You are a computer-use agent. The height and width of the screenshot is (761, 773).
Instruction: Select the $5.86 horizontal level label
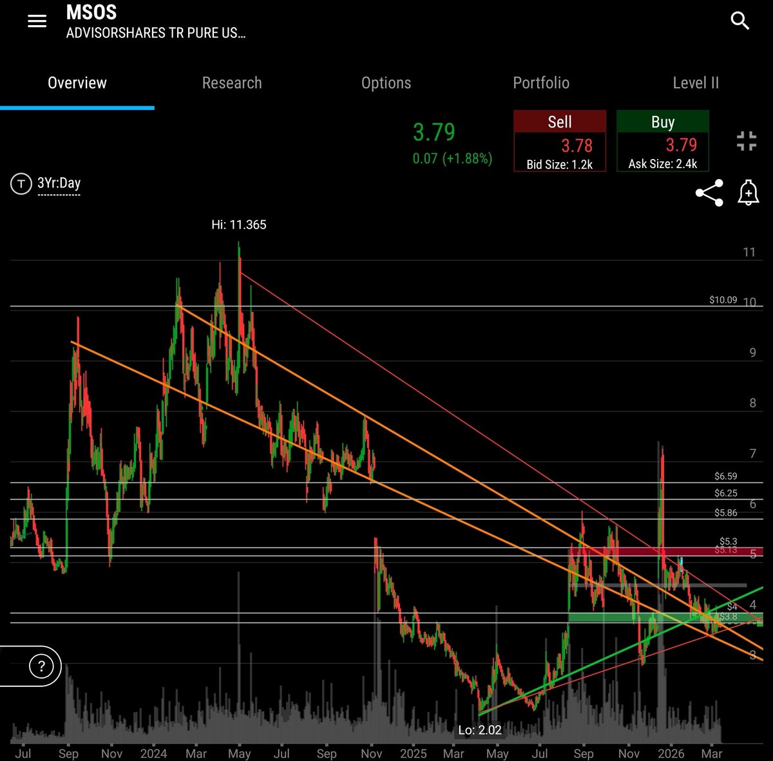[726, 513]
